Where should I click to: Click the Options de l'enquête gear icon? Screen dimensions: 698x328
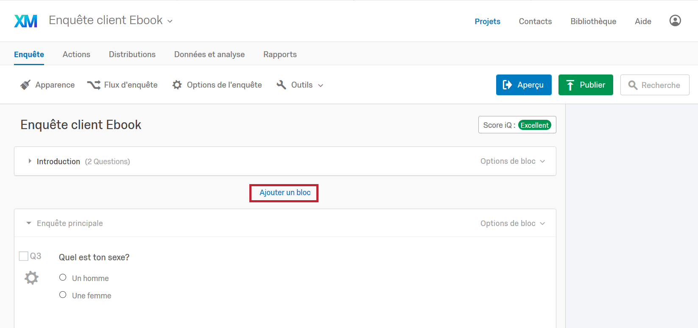pos(177,85)
